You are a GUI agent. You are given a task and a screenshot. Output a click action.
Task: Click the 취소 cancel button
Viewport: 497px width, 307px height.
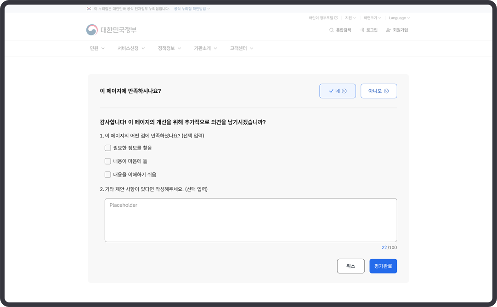click(350, 266)
